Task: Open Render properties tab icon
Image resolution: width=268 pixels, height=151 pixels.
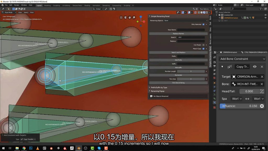Action: pos(215,62)
